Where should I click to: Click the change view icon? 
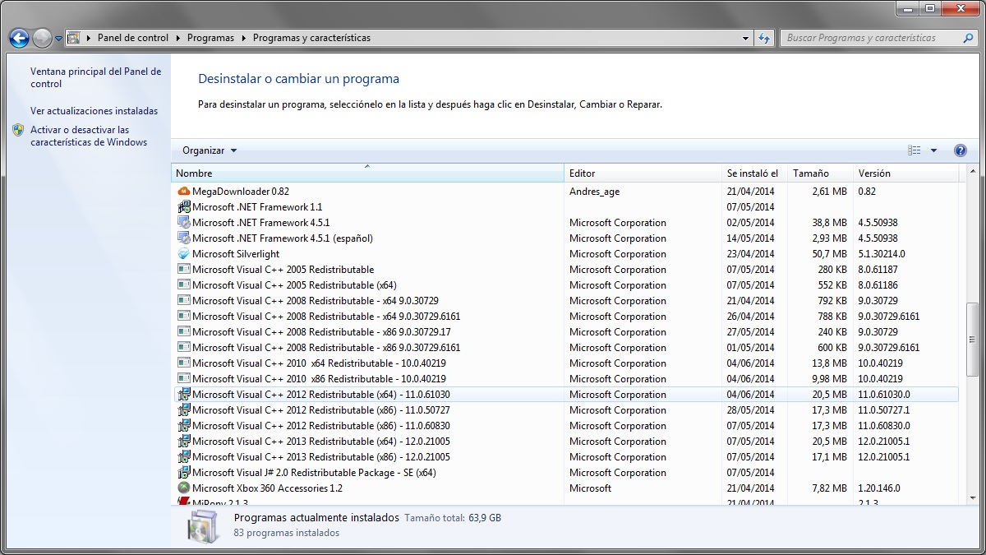coord(915,150)
